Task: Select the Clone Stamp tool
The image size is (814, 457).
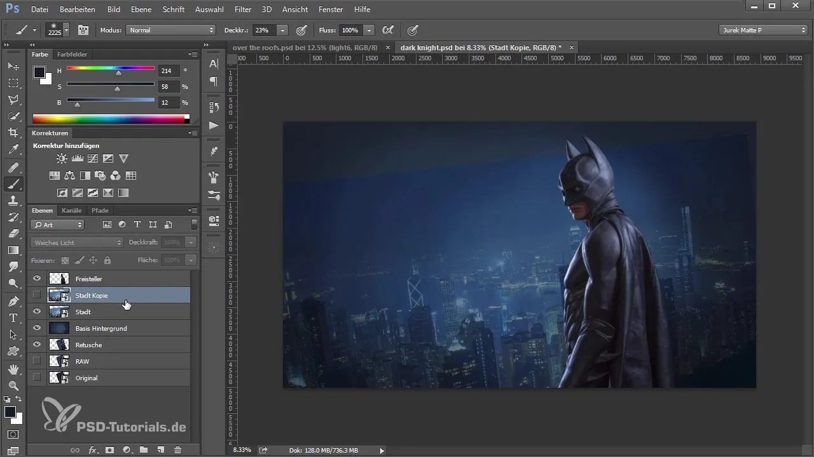Action: coord(13,200)
